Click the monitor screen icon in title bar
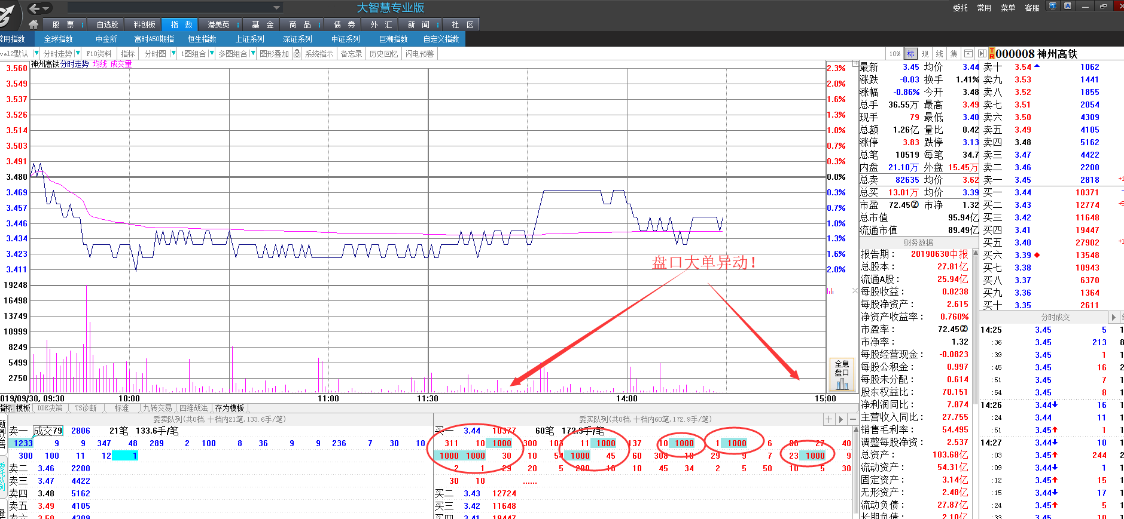The image size is (1124, 519). pos(1053,6)
